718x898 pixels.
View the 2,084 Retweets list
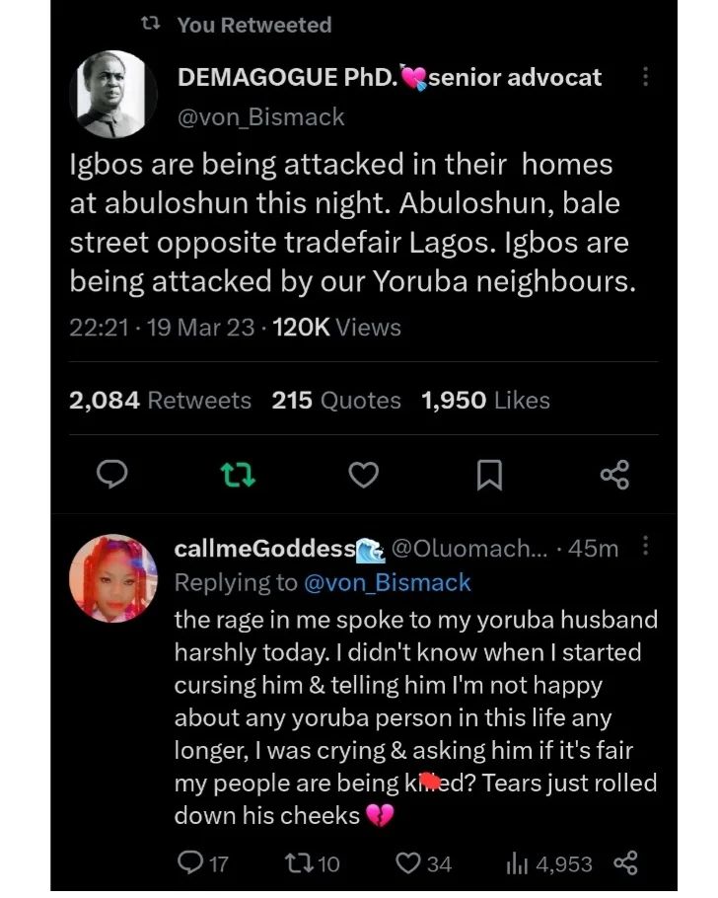[x=161, y=400]
